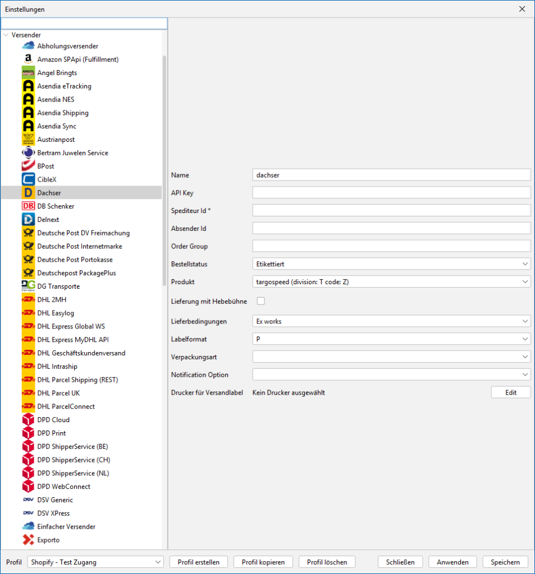This screenshot has height=574, width=535.
Task: Expand the Profil selection combo box
Action: point(95,562)
